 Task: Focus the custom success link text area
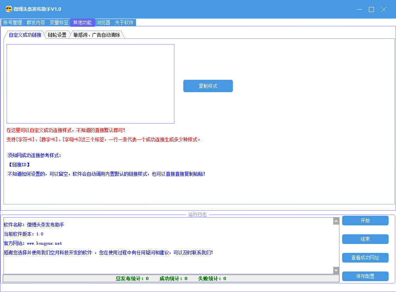pos(90,84)
